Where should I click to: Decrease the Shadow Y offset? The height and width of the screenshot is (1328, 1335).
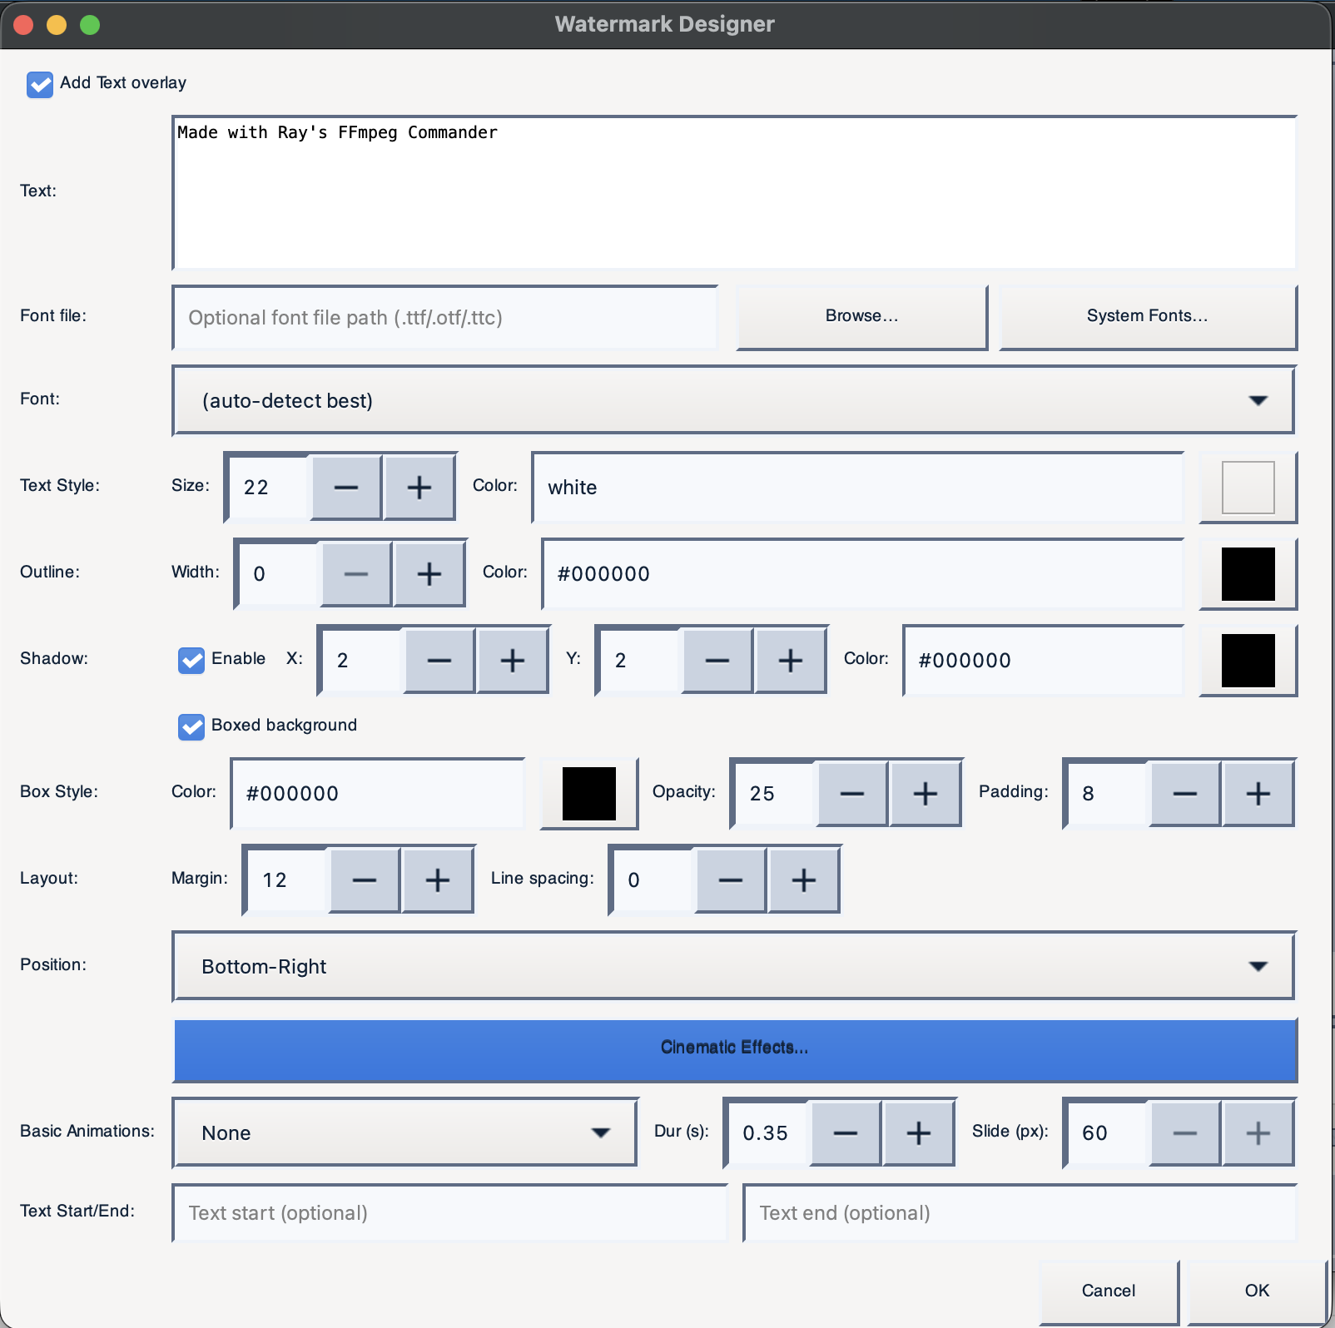pos(717,660)
